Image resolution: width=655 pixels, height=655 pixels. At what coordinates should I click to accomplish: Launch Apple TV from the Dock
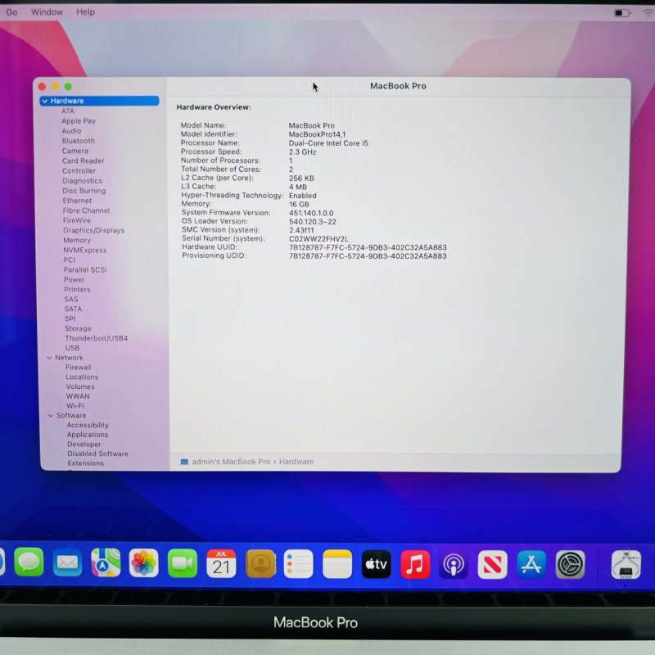(377, 564)
